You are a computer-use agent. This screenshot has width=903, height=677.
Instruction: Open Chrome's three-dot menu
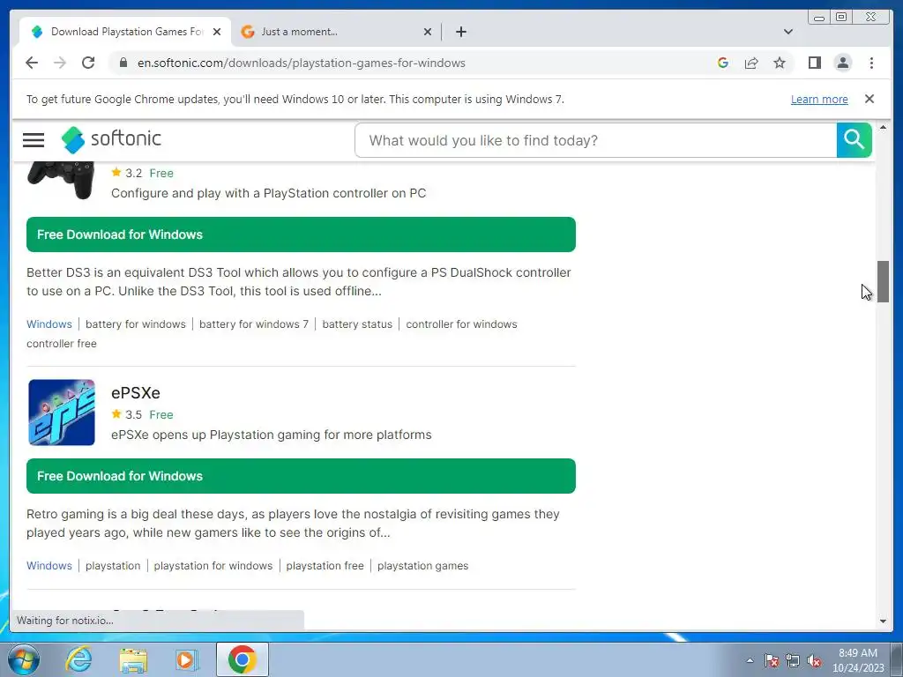[871, 63]
